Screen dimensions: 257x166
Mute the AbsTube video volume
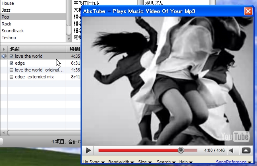click(x=232, y=150)
